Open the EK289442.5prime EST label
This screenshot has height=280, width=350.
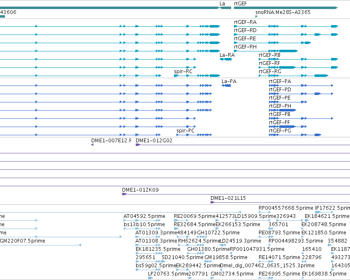tap(198, 266)
